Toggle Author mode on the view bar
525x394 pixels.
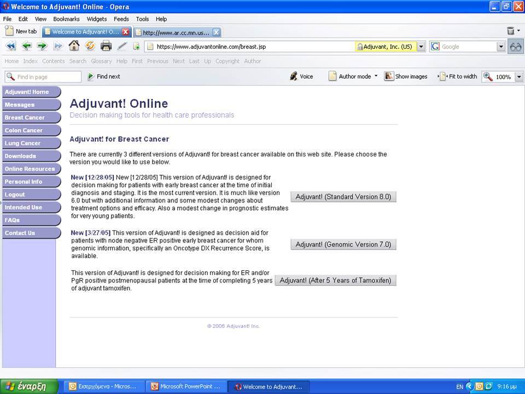pos(350,77)
